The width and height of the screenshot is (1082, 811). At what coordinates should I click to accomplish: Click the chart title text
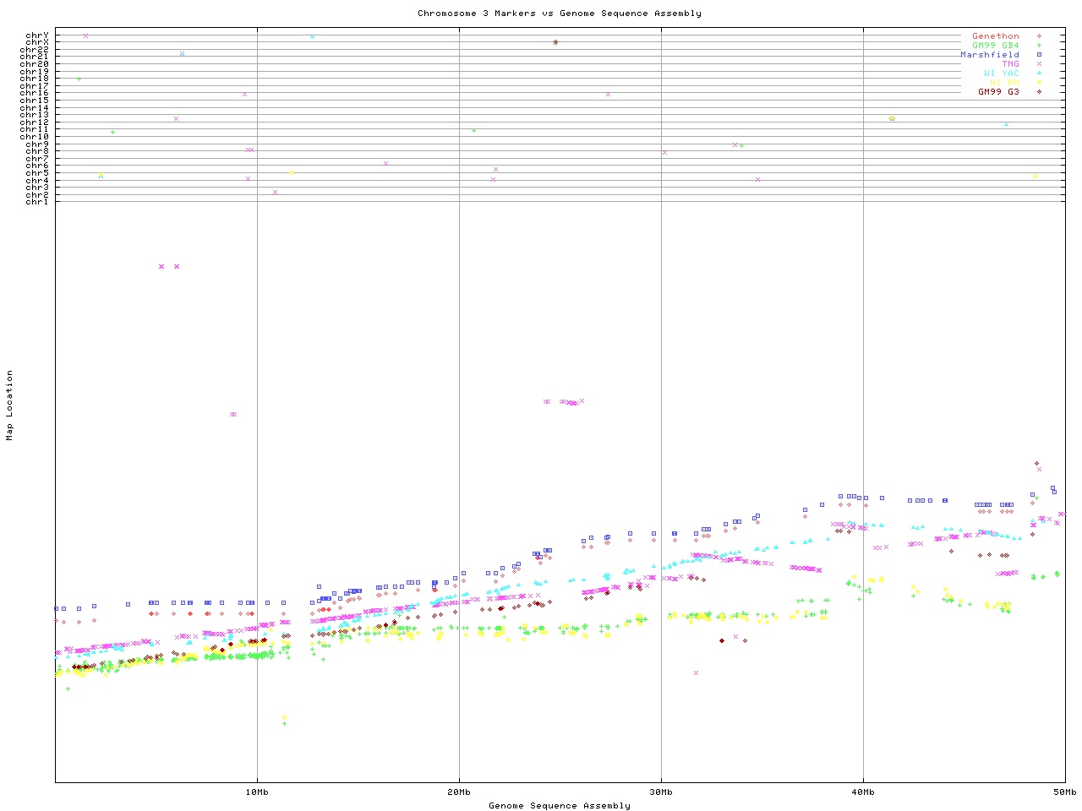559,14
